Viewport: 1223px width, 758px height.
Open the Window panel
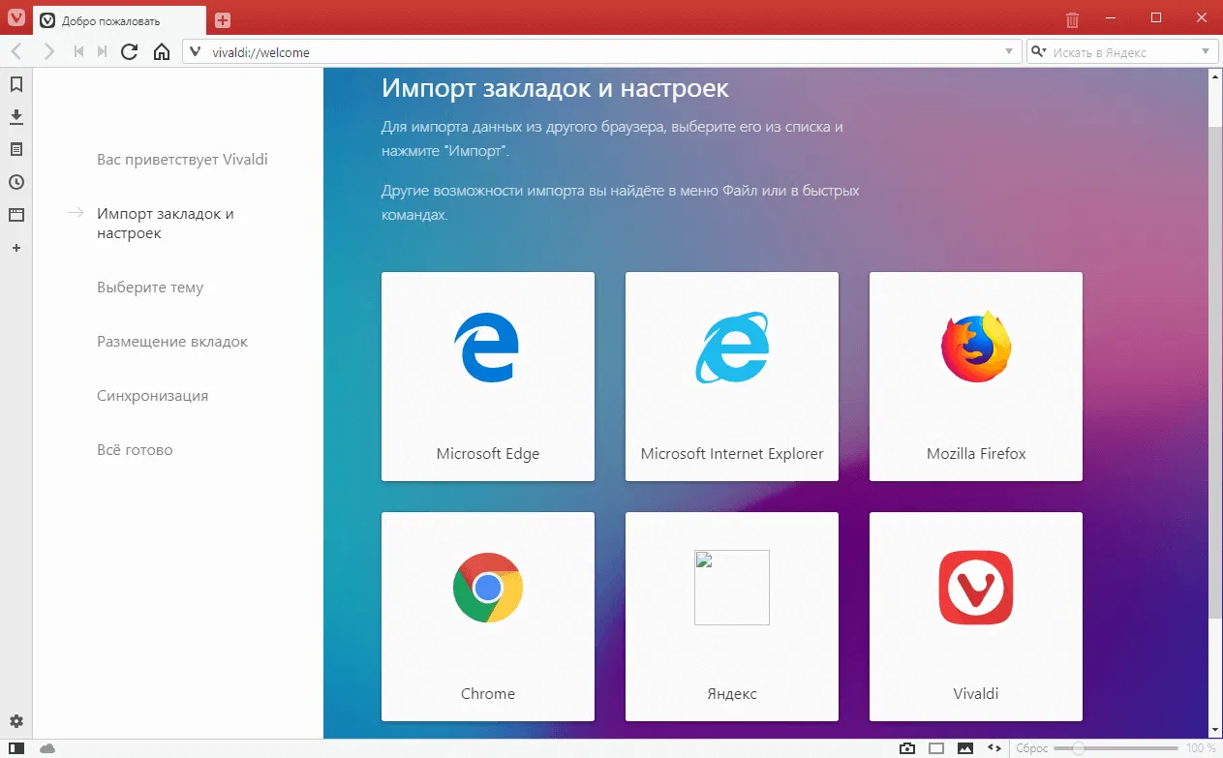click(16, 215)
